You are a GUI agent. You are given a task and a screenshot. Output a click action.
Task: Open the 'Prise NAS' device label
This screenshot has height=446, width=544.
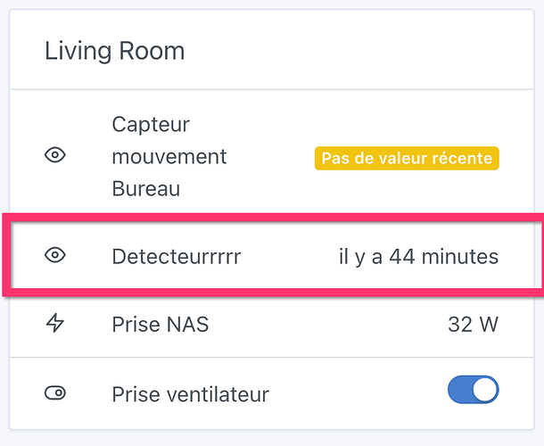click(x=161, y=325)
